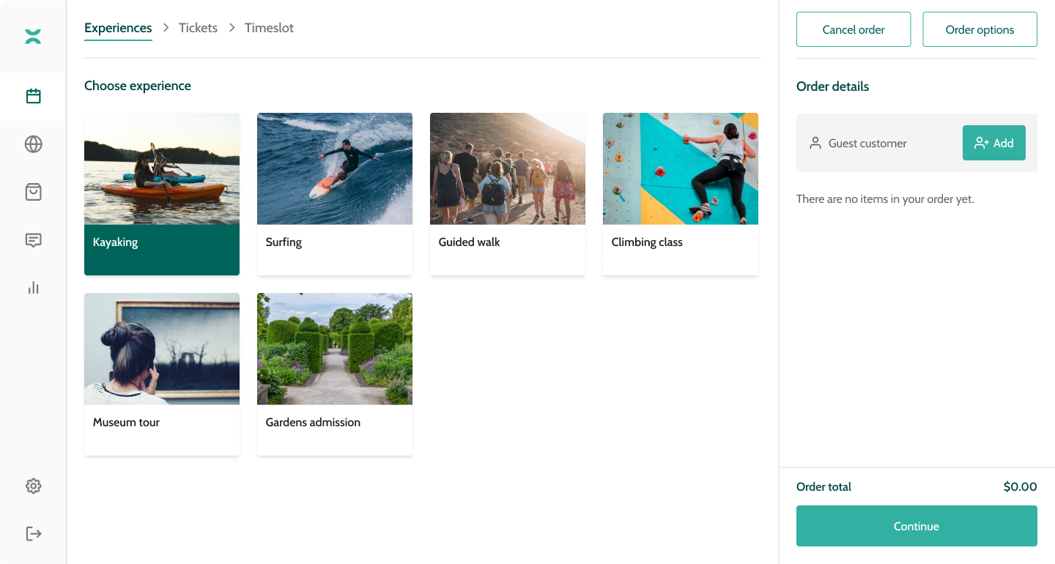Click the app logo at the top left

[x=33, y=35]
